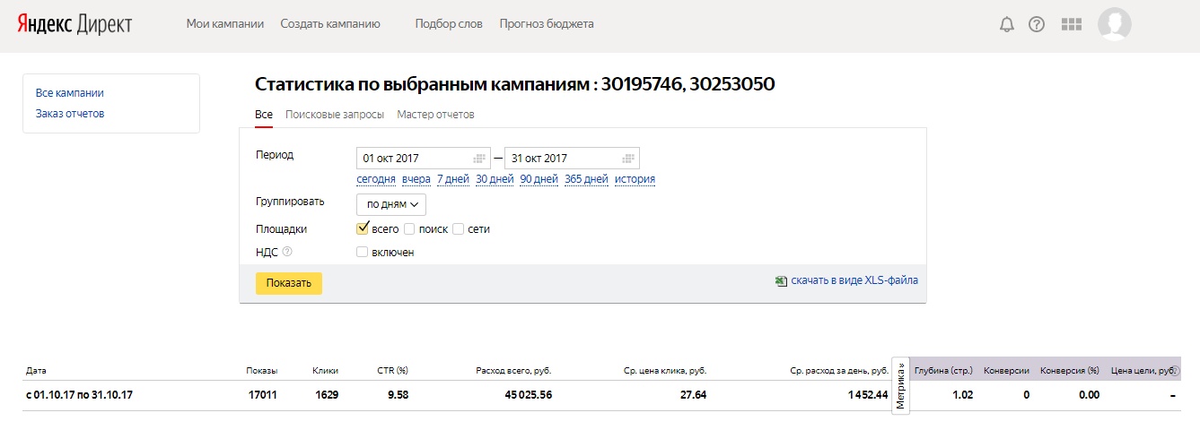The image size is (1200, 430).
Task: Click the depth value 1.02
Action: 962,394
